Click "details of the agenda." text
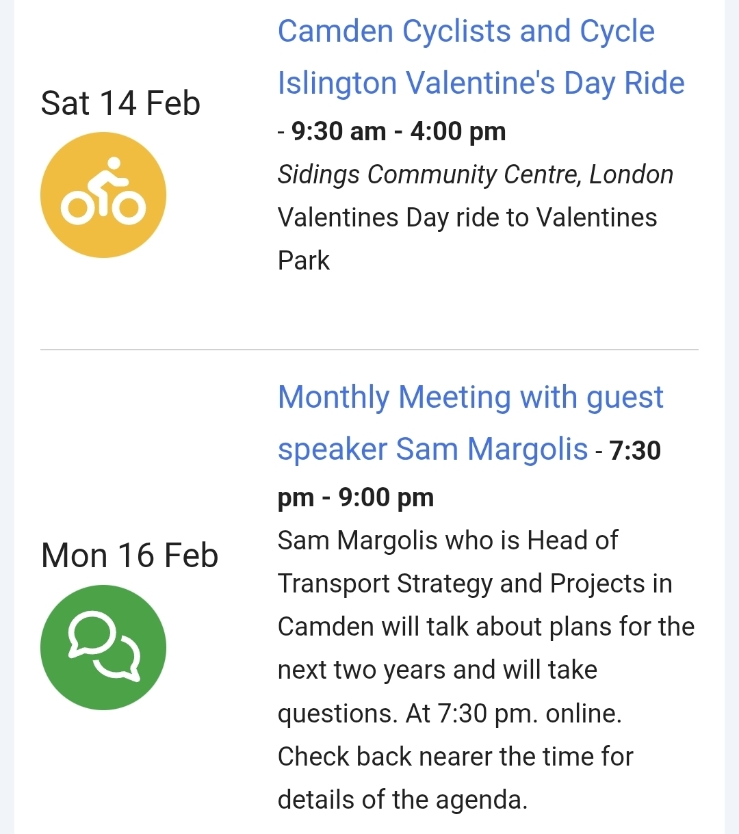739x834 pixels. click(x=402, y=800)
